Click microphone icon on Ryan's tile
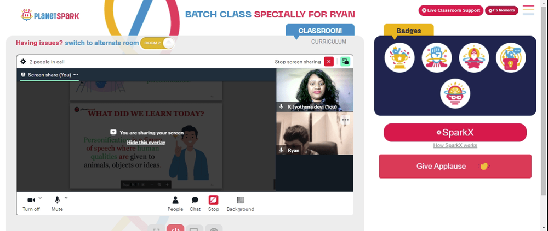 click(281, 150)
